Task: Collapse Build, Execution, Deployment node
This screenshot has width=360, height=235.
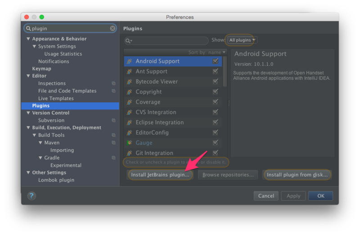Action: [x=28, y=128]
